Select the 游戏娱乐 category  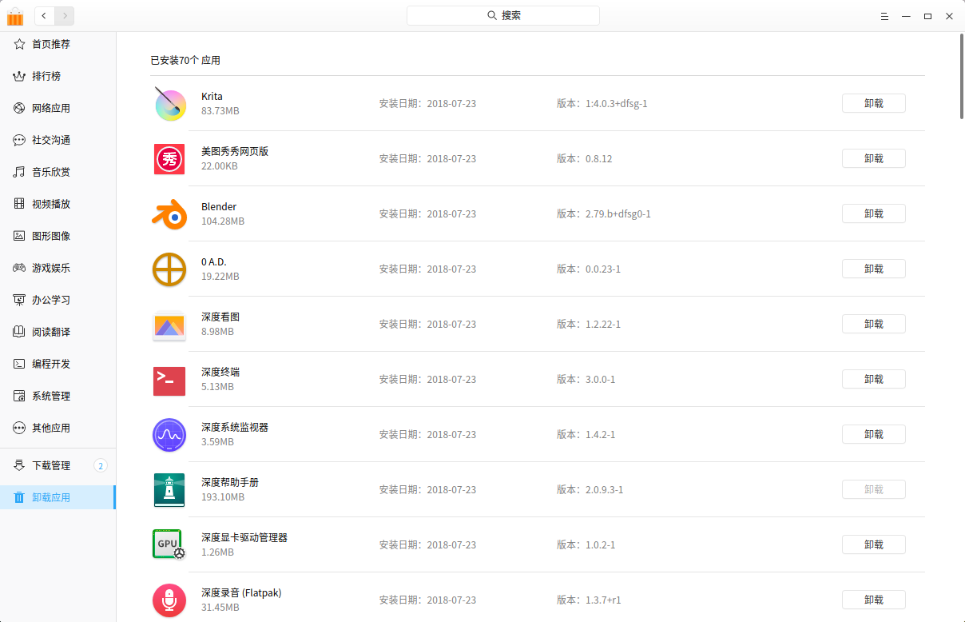(58, 268)
